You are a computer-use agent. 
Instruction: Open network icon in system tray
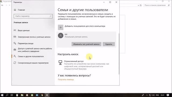(x=150, y=95)
